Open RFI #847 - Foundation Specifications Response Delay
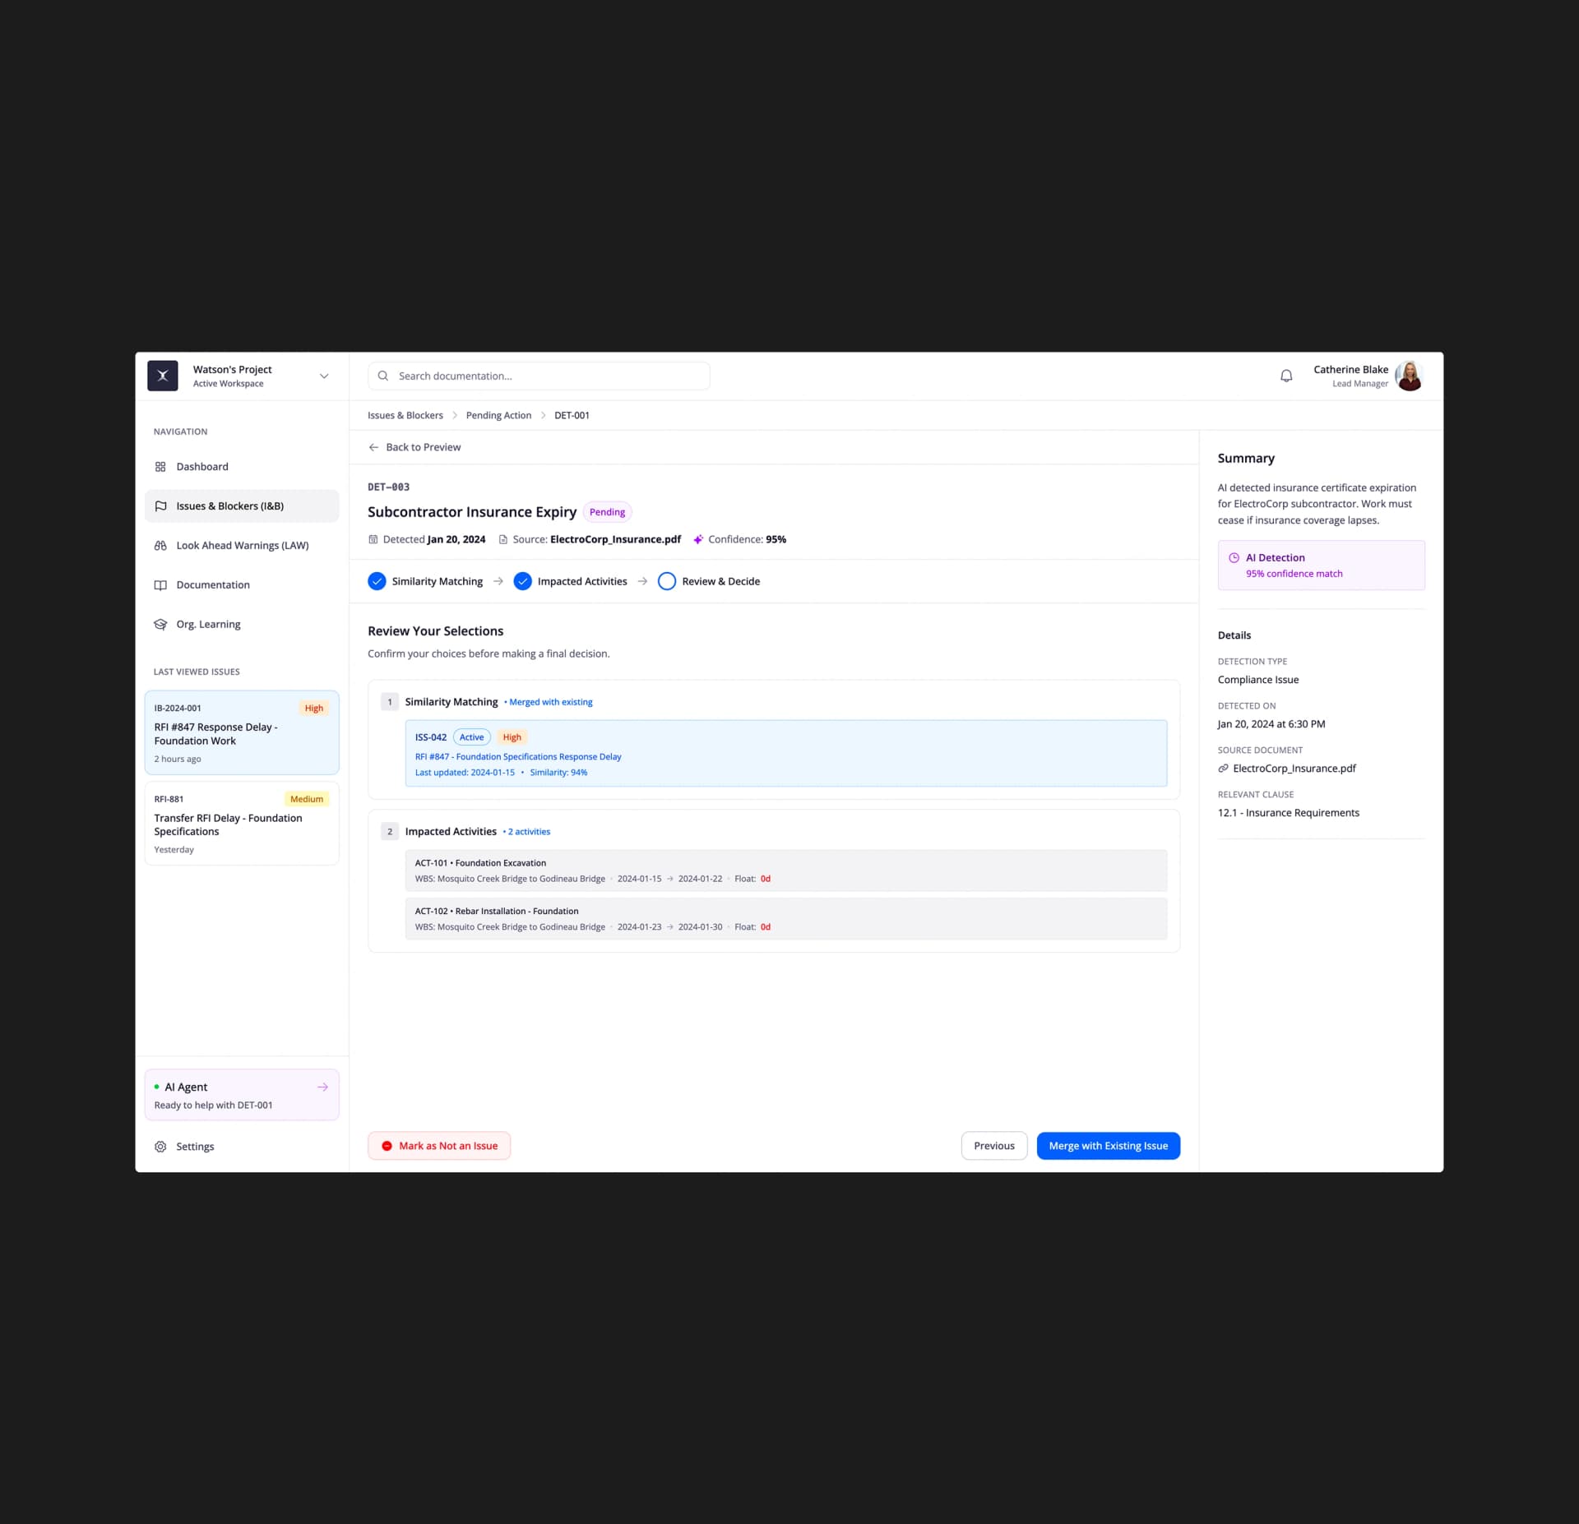1579x1524 pixels. [518, 756]
